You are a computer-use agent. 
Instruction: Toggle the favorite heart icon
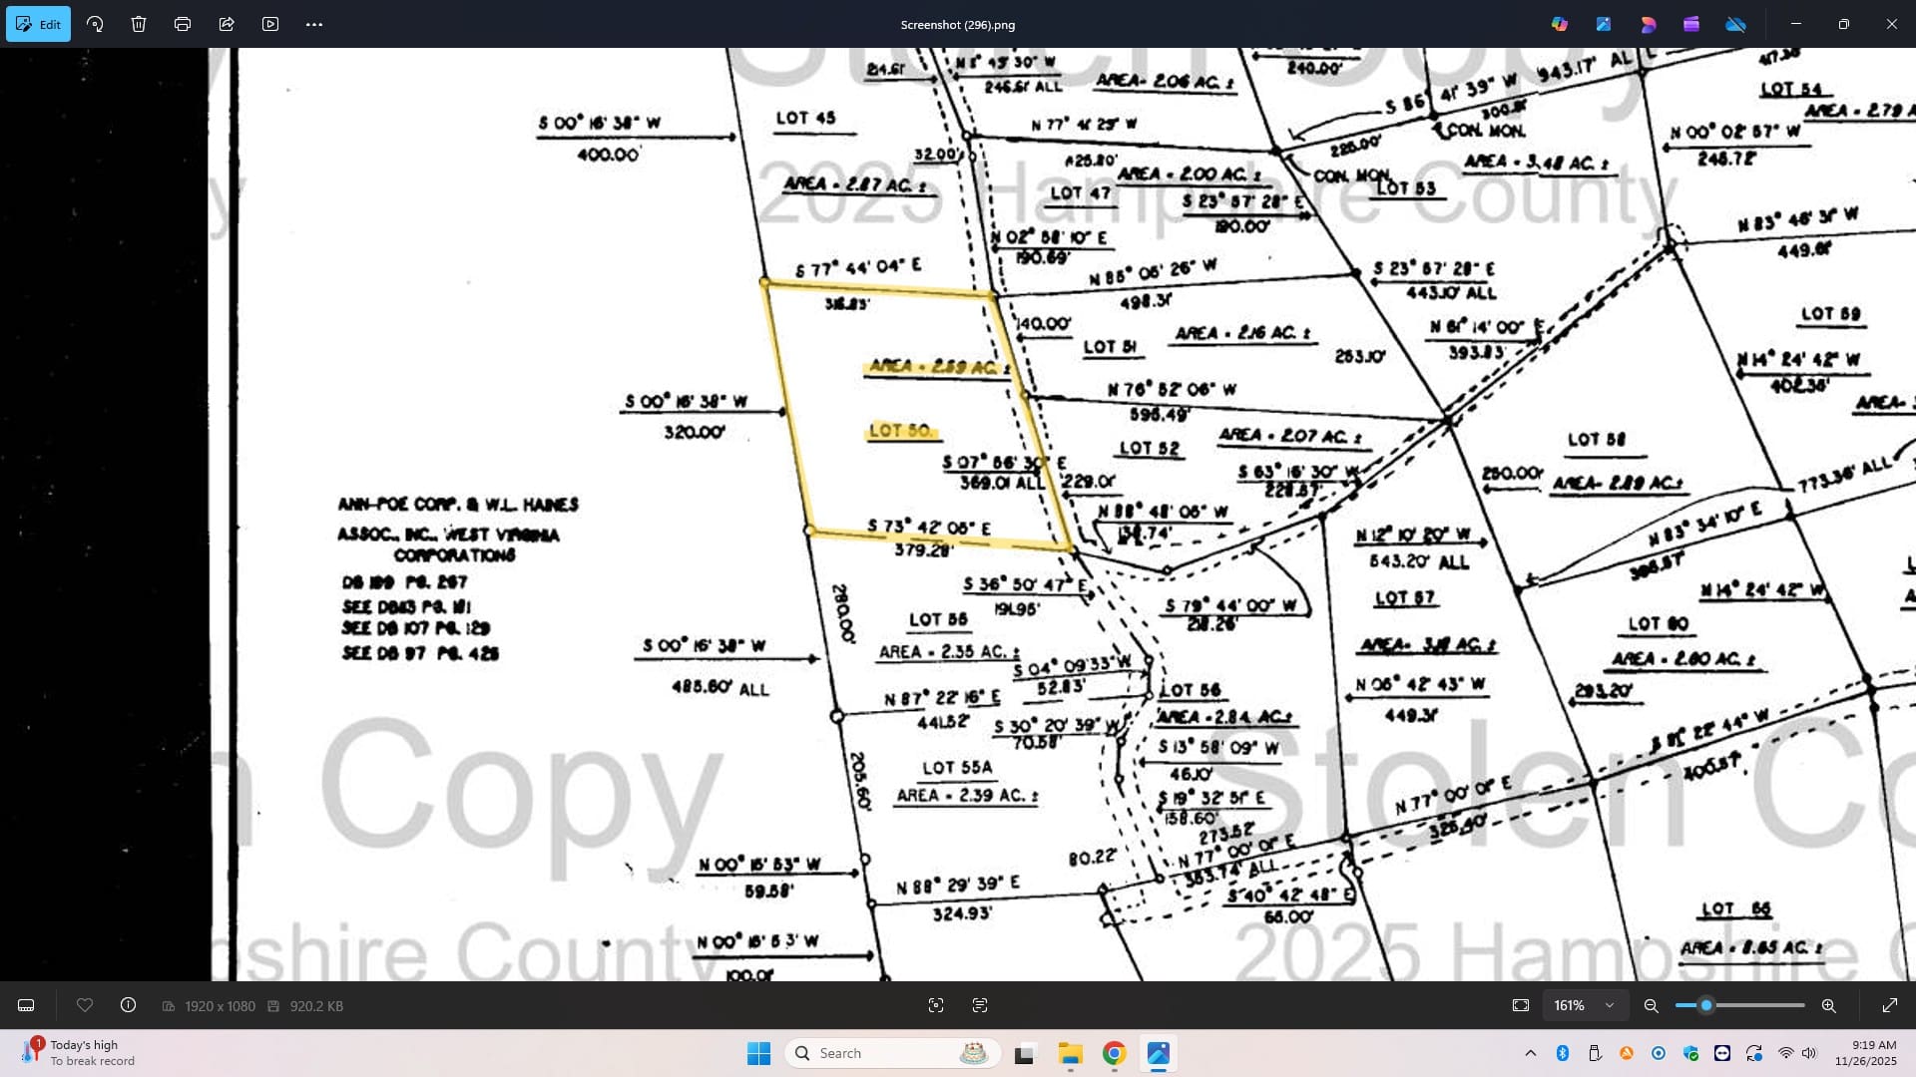click(x=85, y=1005)
